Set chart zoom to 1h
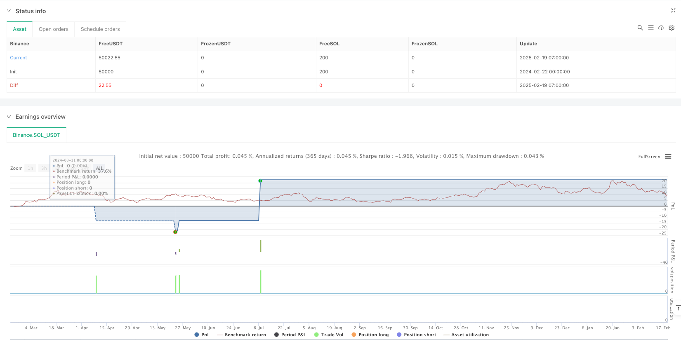 pyautogui.click(x=31, y=168)
